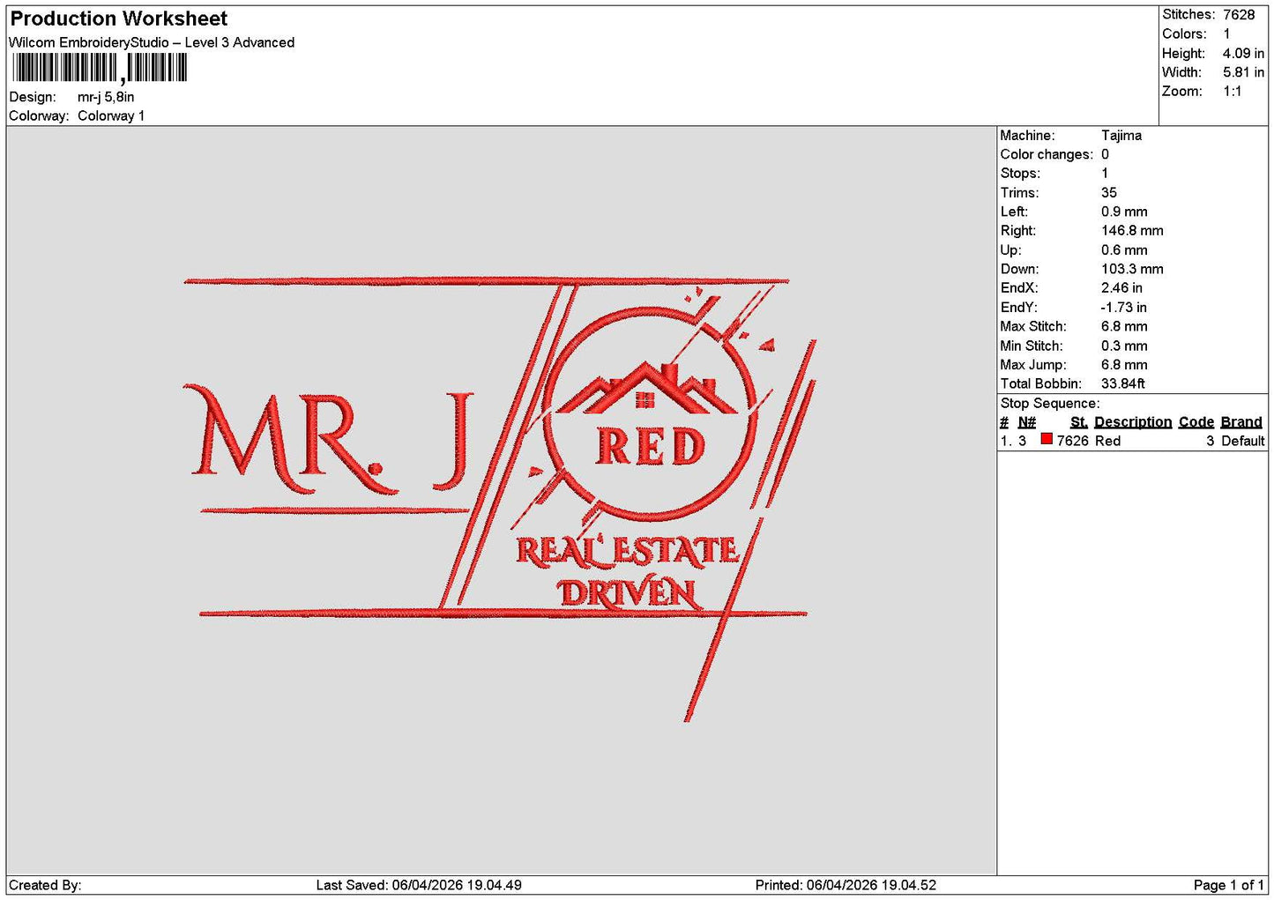Click the Last Saved timestamp
The width and height of the screenshot is (1274, 900).
point(419,885)
